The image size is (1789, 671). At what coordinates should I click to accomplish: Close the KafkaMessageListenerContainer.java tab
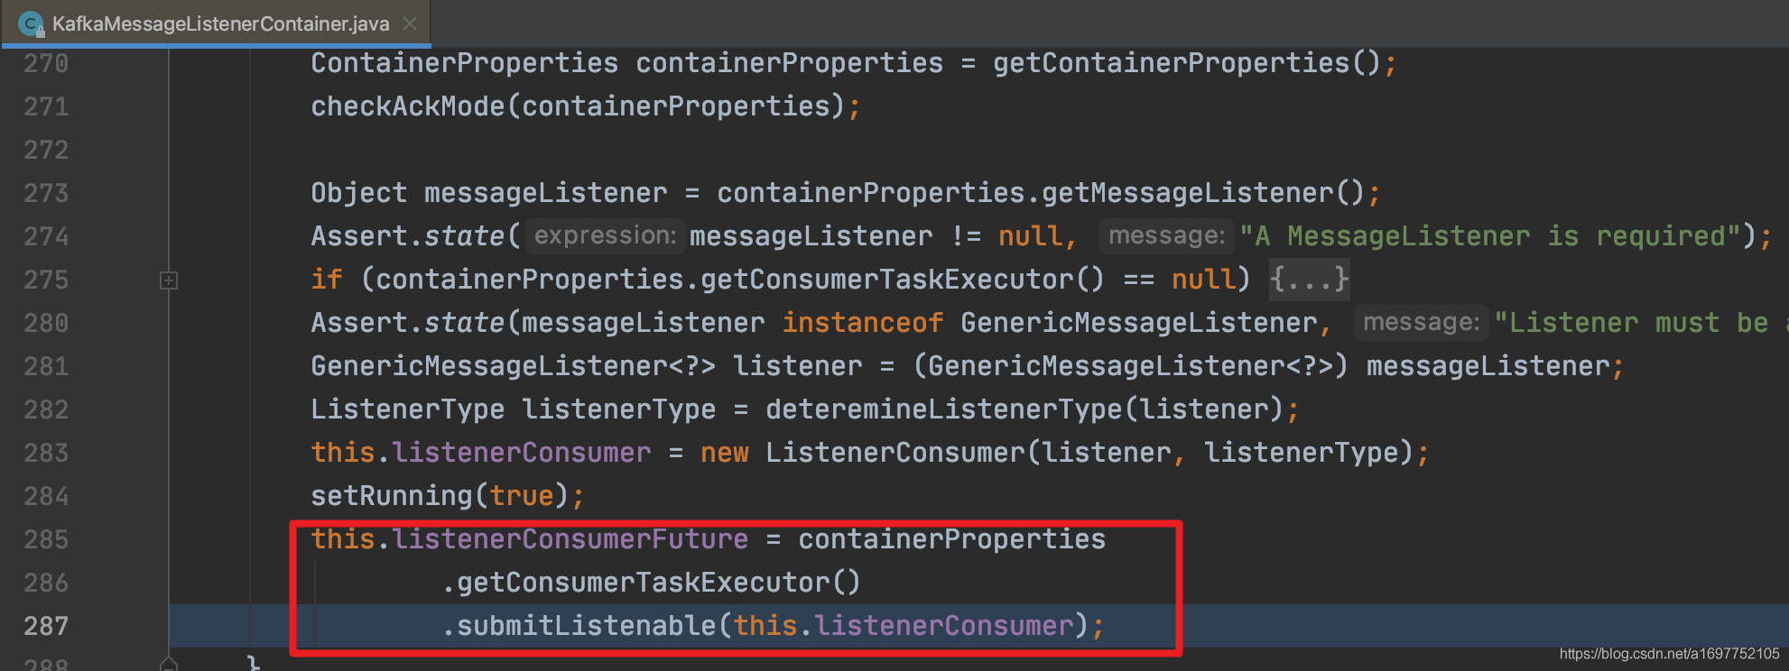point(410,23)
